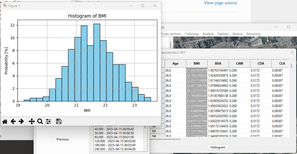Open the Colormap menu
The image size is (297, 154).
192,34
